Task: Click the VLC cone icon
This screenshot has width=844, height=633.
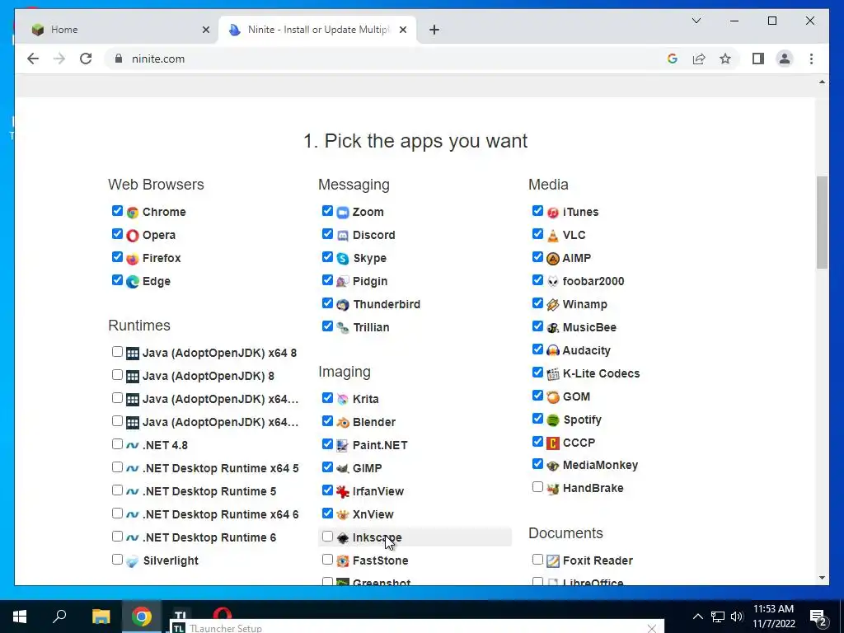Action: click(x=553, y=235)
